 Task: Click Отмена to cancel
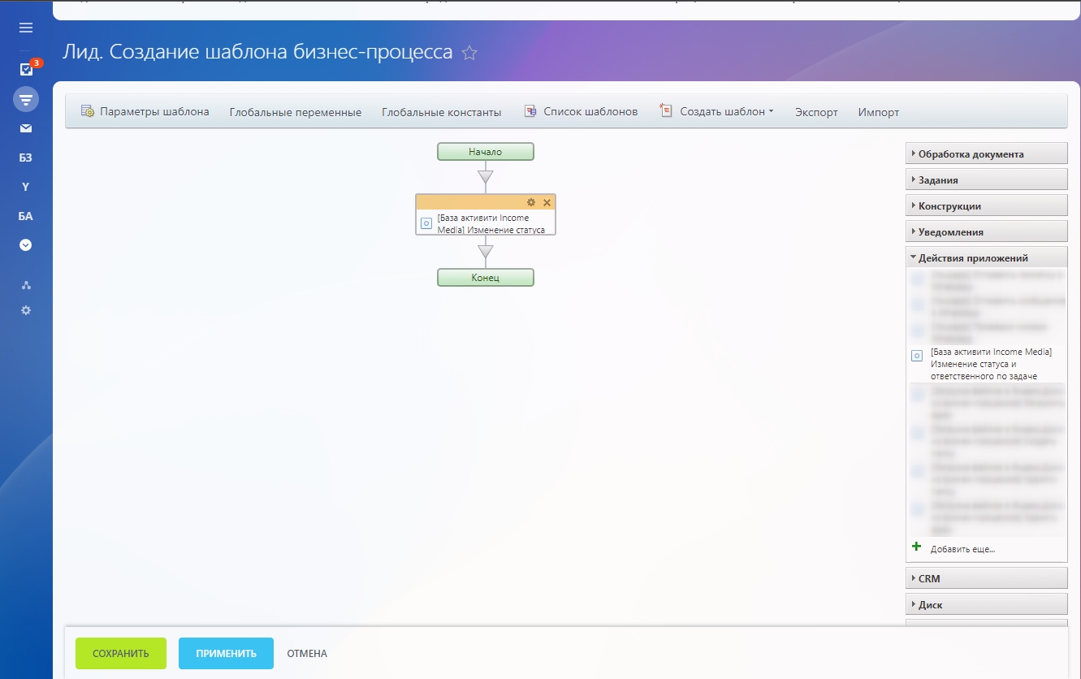pyautogui.click(x=307, y=653)
